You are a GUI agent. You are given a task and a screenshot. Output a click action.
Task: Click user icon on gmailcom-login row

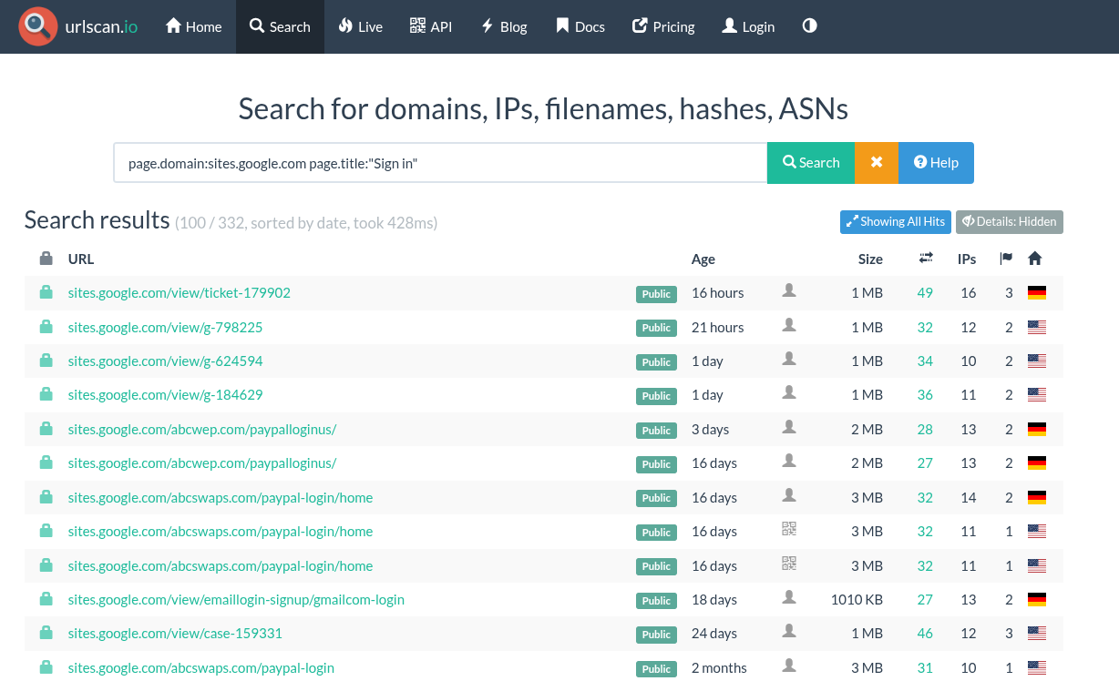(x=789, y=597)
